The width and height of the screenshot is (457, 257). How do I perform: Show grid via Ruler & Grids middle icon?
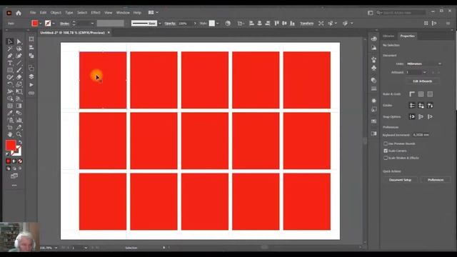[421, 94]
